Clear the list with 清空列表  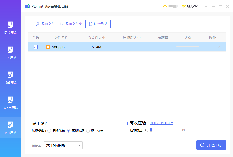coord(98,24)
